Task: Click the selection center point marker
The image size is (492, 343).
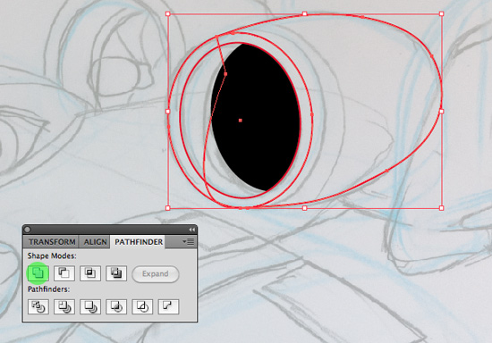Action: coord(241,121)
